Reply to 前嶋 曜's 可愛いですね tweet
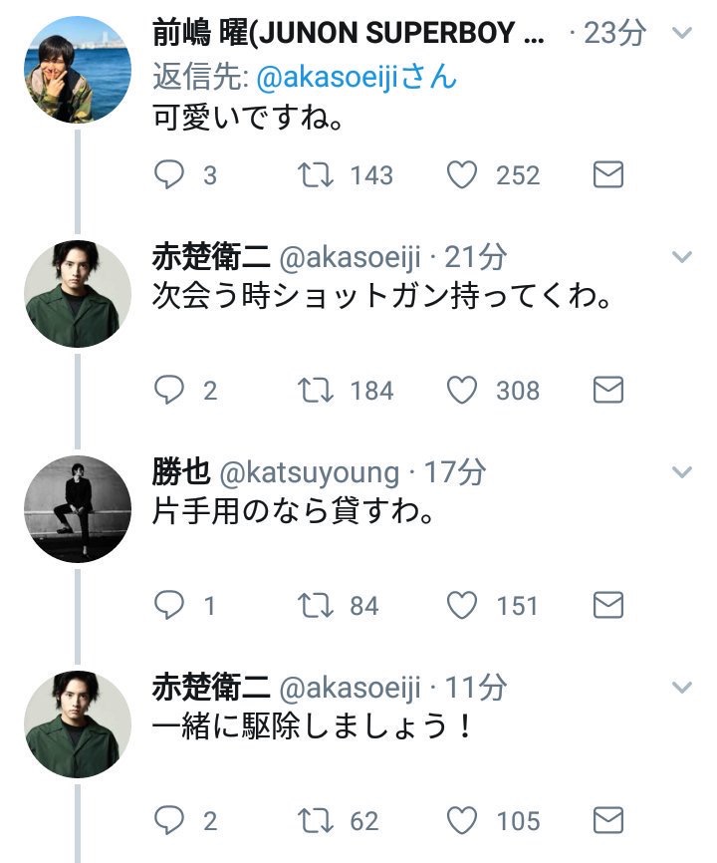 170,175
